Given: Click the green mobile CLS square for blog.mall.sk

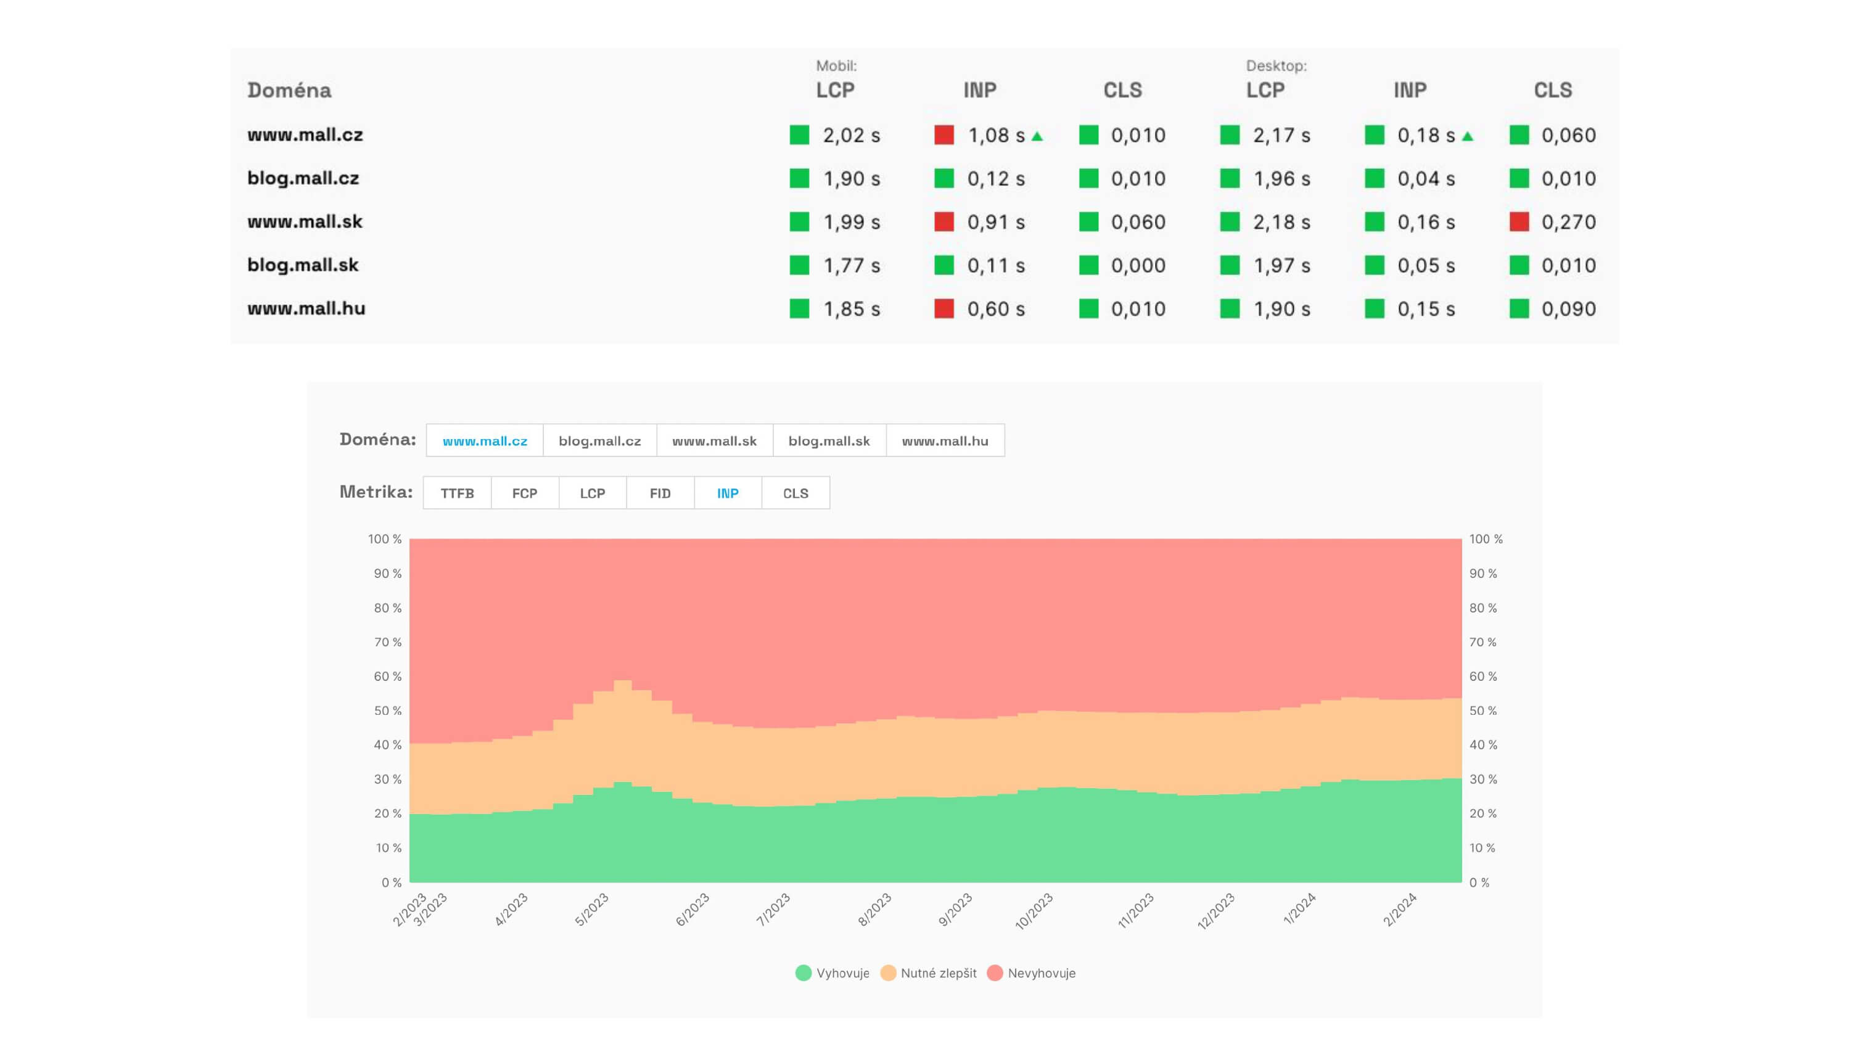Looking at the screenshot, I should tap(1090, 265).
